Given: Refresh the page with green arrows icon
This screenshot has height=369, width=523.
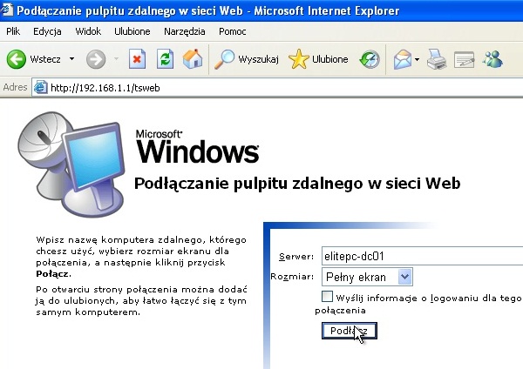Looking at the screenshot, I should pyautogui.click(x=165, y=59).
